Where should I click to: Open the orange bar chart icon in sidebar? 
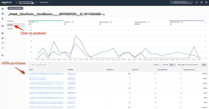pos(2,48)
